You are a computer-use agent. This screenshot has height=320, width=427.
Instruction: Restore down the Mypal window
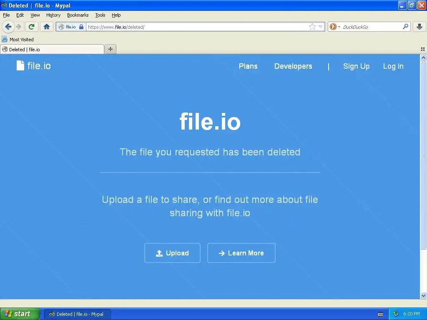(412, 5)
